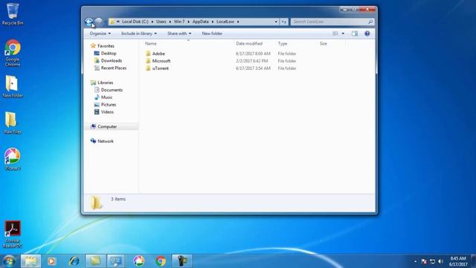The height and width of the screenshot is (268, 476).
Task: Select Google Chrome desktop shortcut
Action: [13, 53]
